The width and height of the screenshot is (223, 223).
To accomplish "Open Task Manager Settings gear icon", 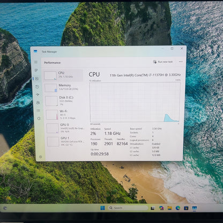I will click(x=41, y=157).
